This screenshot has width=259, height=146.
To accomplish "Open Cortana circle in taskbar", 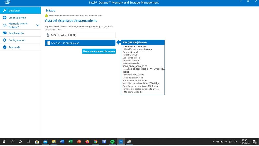I will [20, 142].
